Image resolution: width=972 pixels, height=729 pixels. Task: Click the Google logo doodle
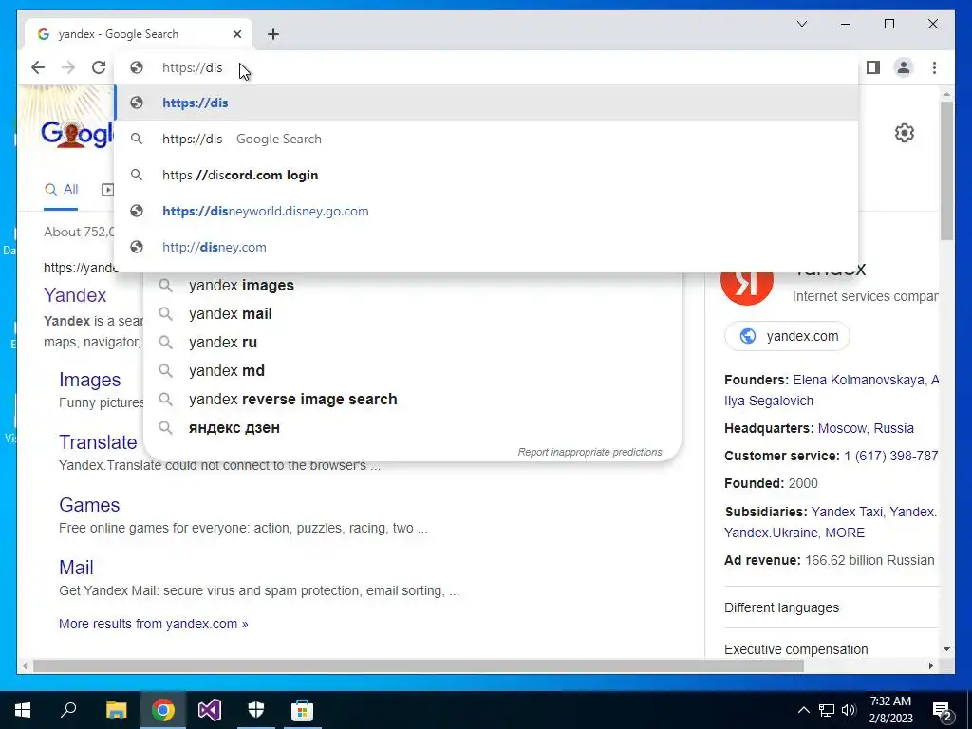[x=77, y=133]
